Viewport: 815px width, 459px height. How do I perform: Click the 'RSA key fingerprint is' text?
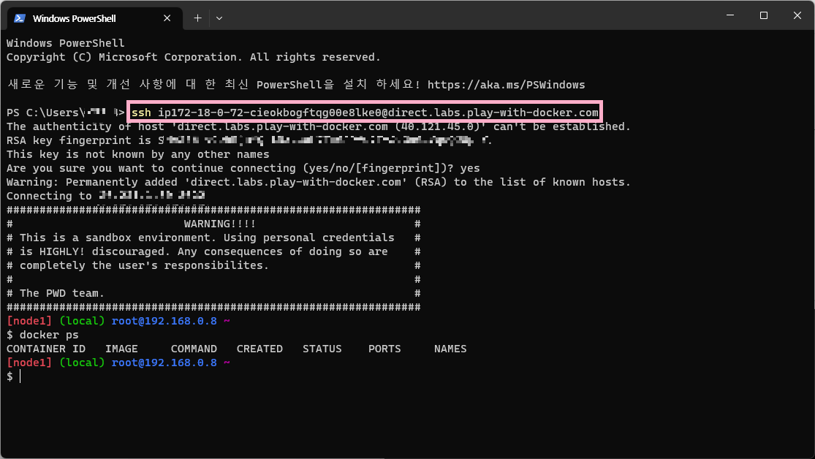pyautogui.click(x=78, y=140)
